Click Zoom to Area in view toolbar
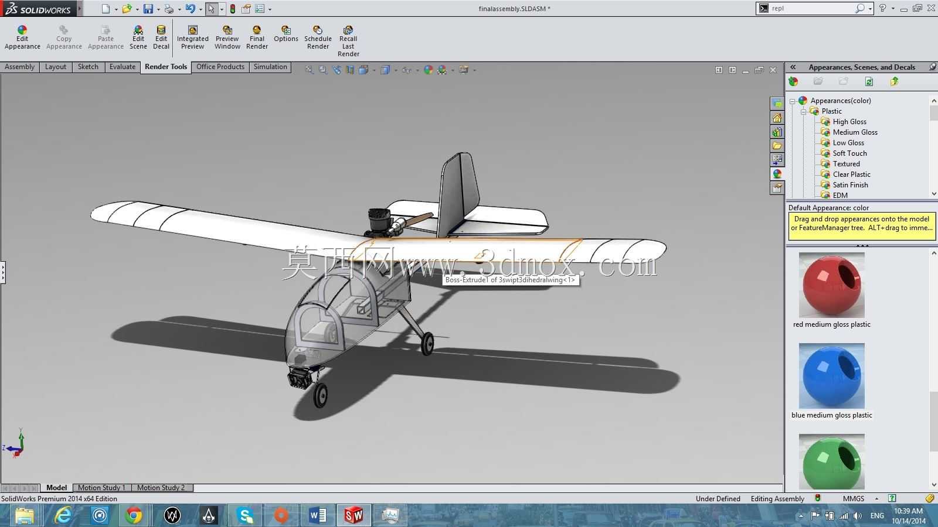 click(322, 70)
